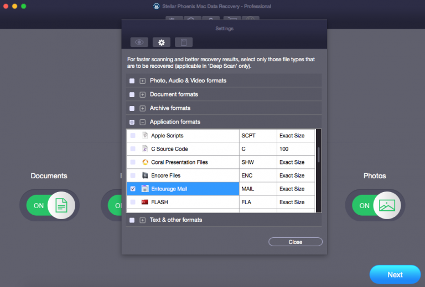This screenshot has width=425, height=287.
Task: Click the Coral Presentation Files icon
Action: coord(145,162)
